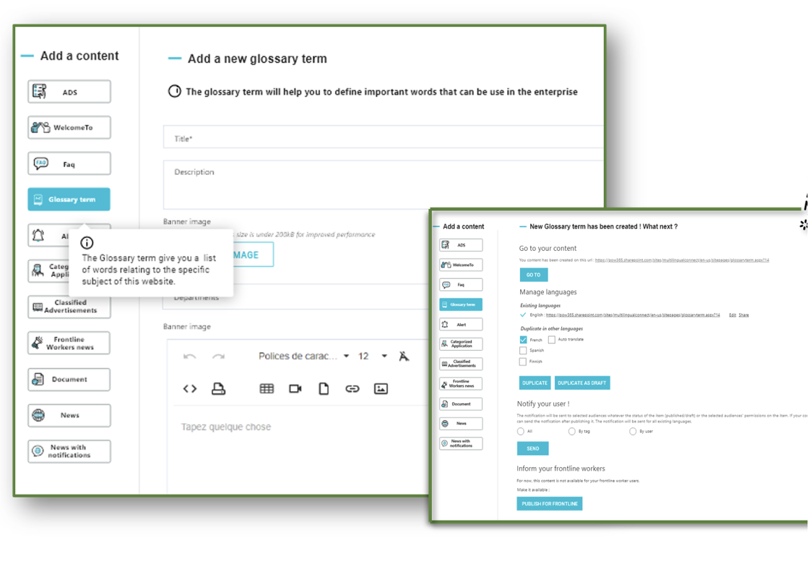This screenshot has width=809, height=574.
Task: Open News with notifications content type
Action: tap(69, 450)
